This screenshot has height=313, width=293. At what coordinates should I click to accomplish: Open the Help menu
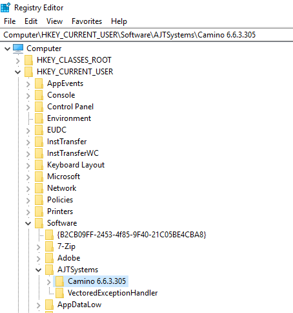(x=119, y=21)
